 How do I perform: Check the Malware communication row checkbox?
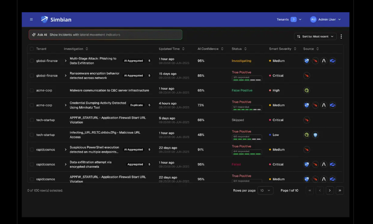tap(32, 90)
